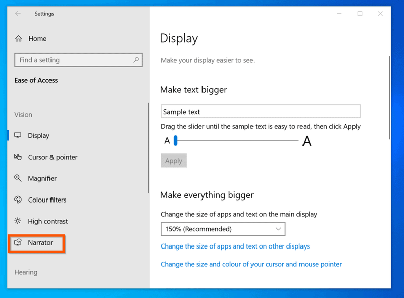Click the text size slider handle
This screenshot has height=298, width=404.
(175, 141)
